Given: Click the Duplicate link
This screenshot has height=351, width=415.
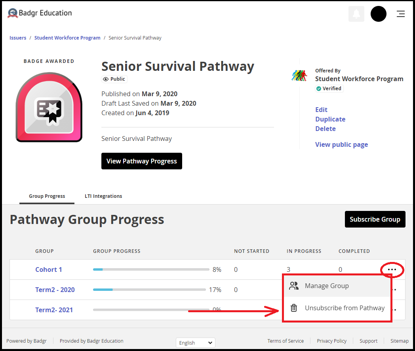Looking at the screenshot, I should click(x=330, y=119).
